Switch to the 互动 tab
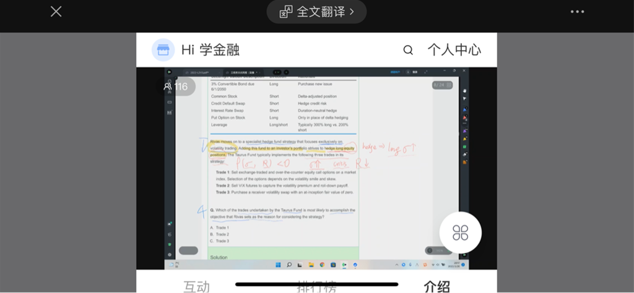Viewport: 634px width, 293px height. pos(196,286)
